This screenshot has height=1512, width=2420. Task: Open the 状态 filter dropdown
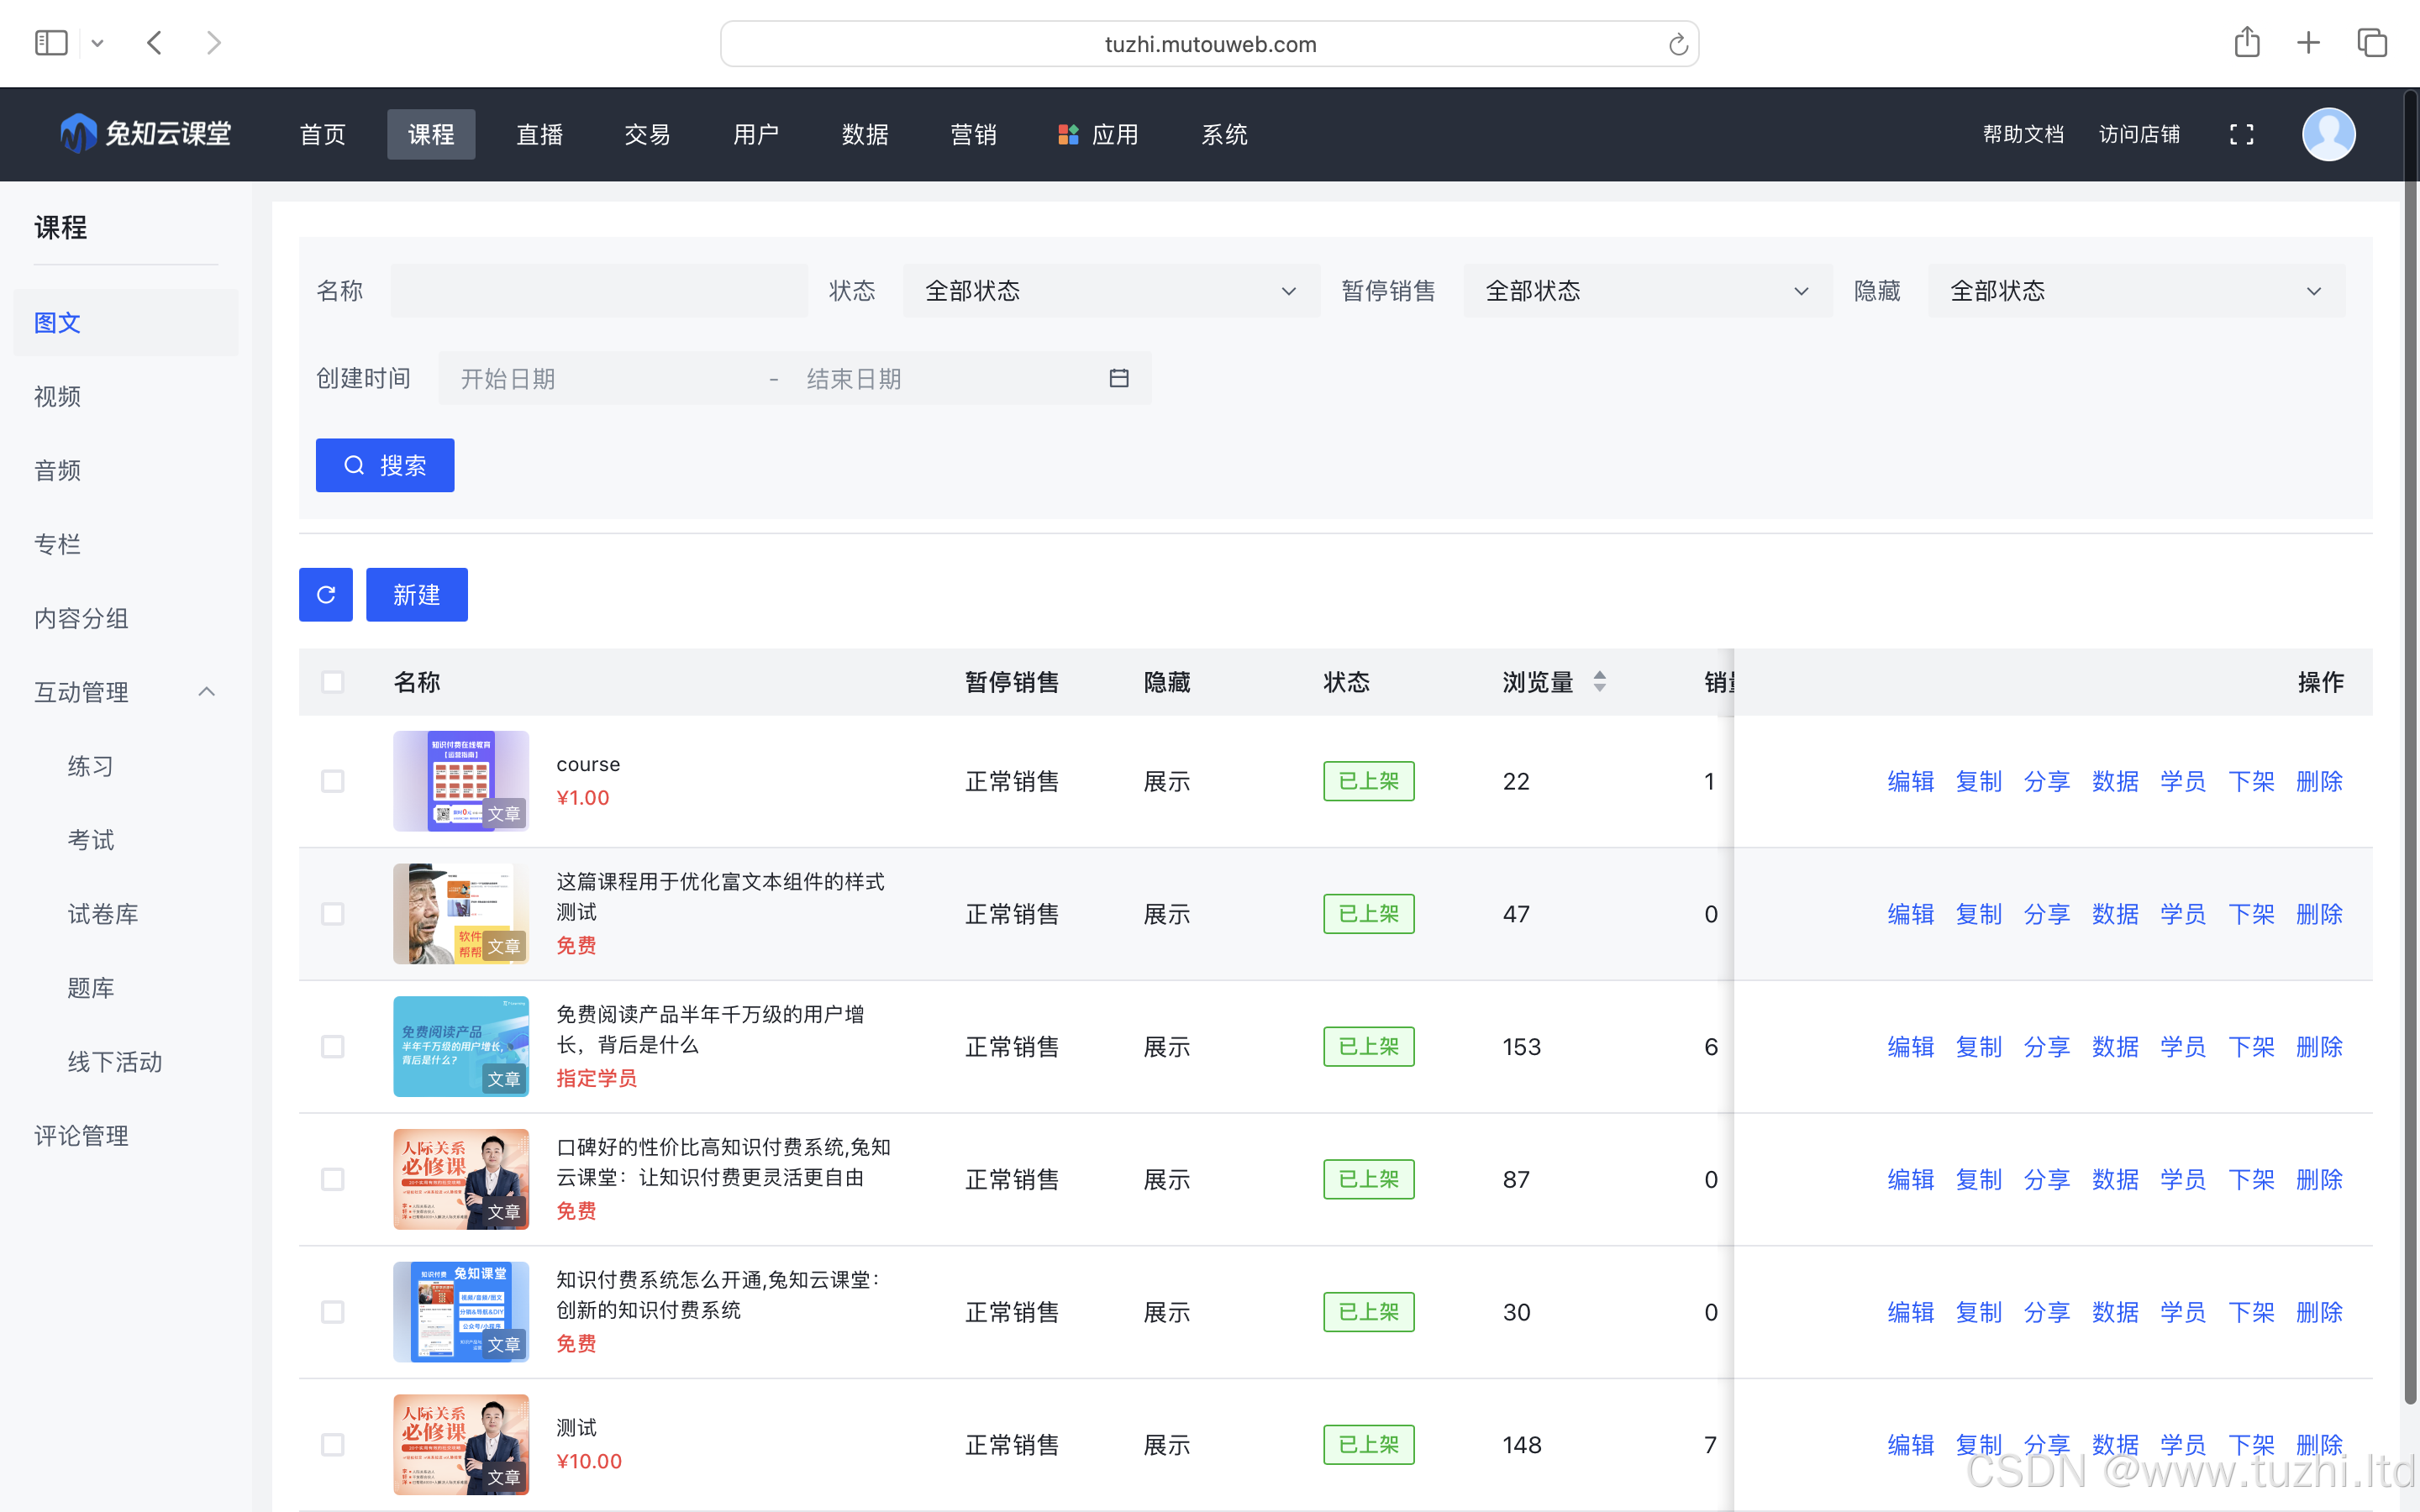point(1110,291)
